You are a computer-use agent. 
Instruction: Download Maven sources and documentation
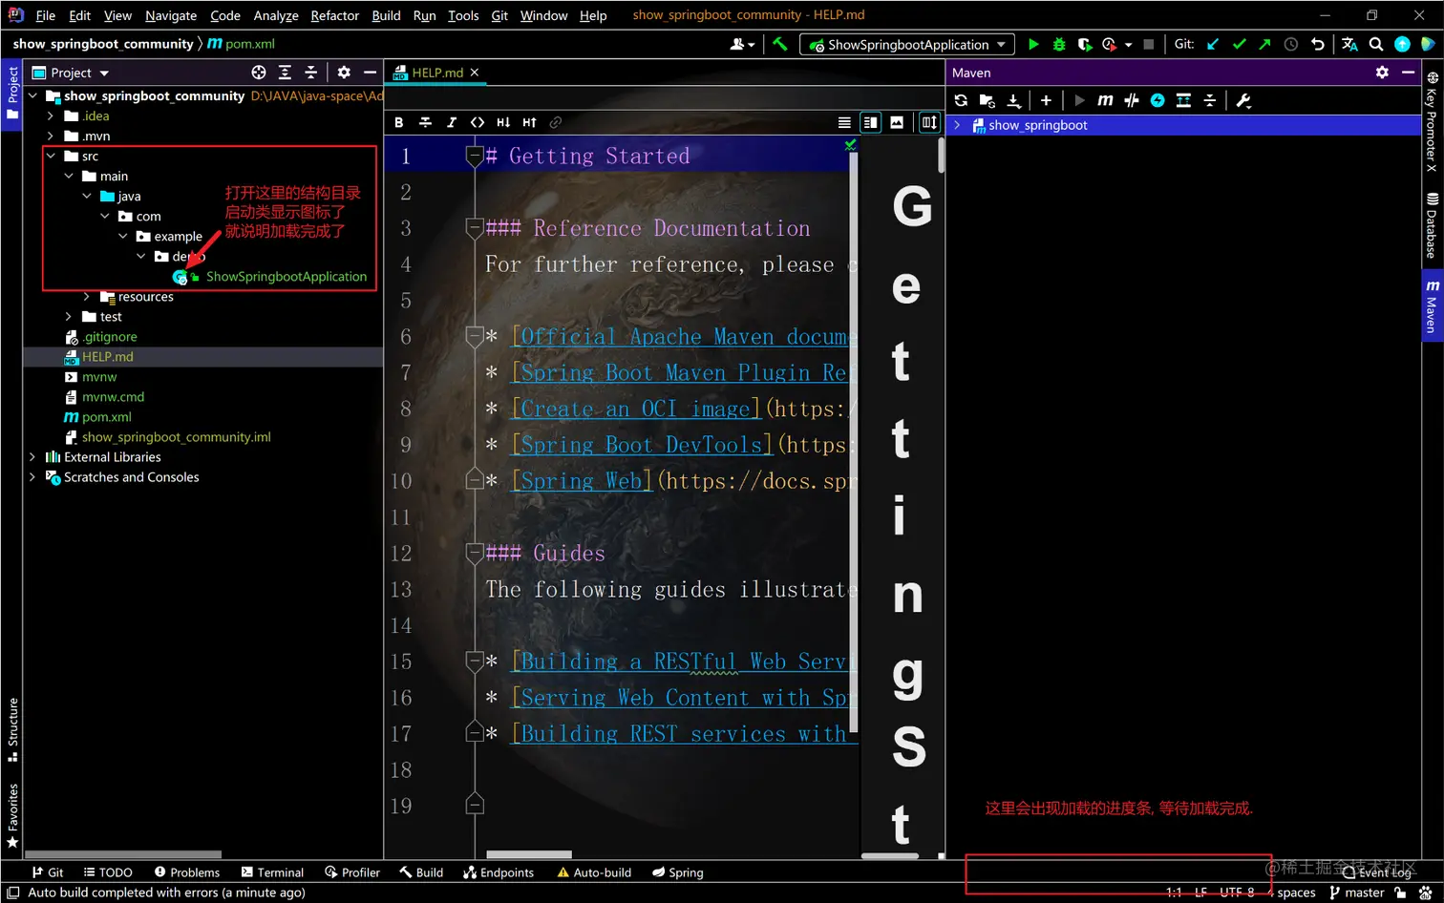click(x=1014, y=100)
